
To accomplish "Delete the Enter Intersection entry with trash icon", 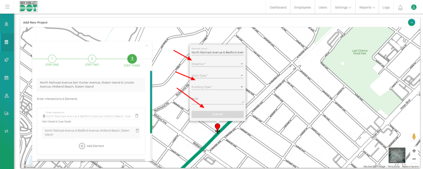I will click(137, 116).
